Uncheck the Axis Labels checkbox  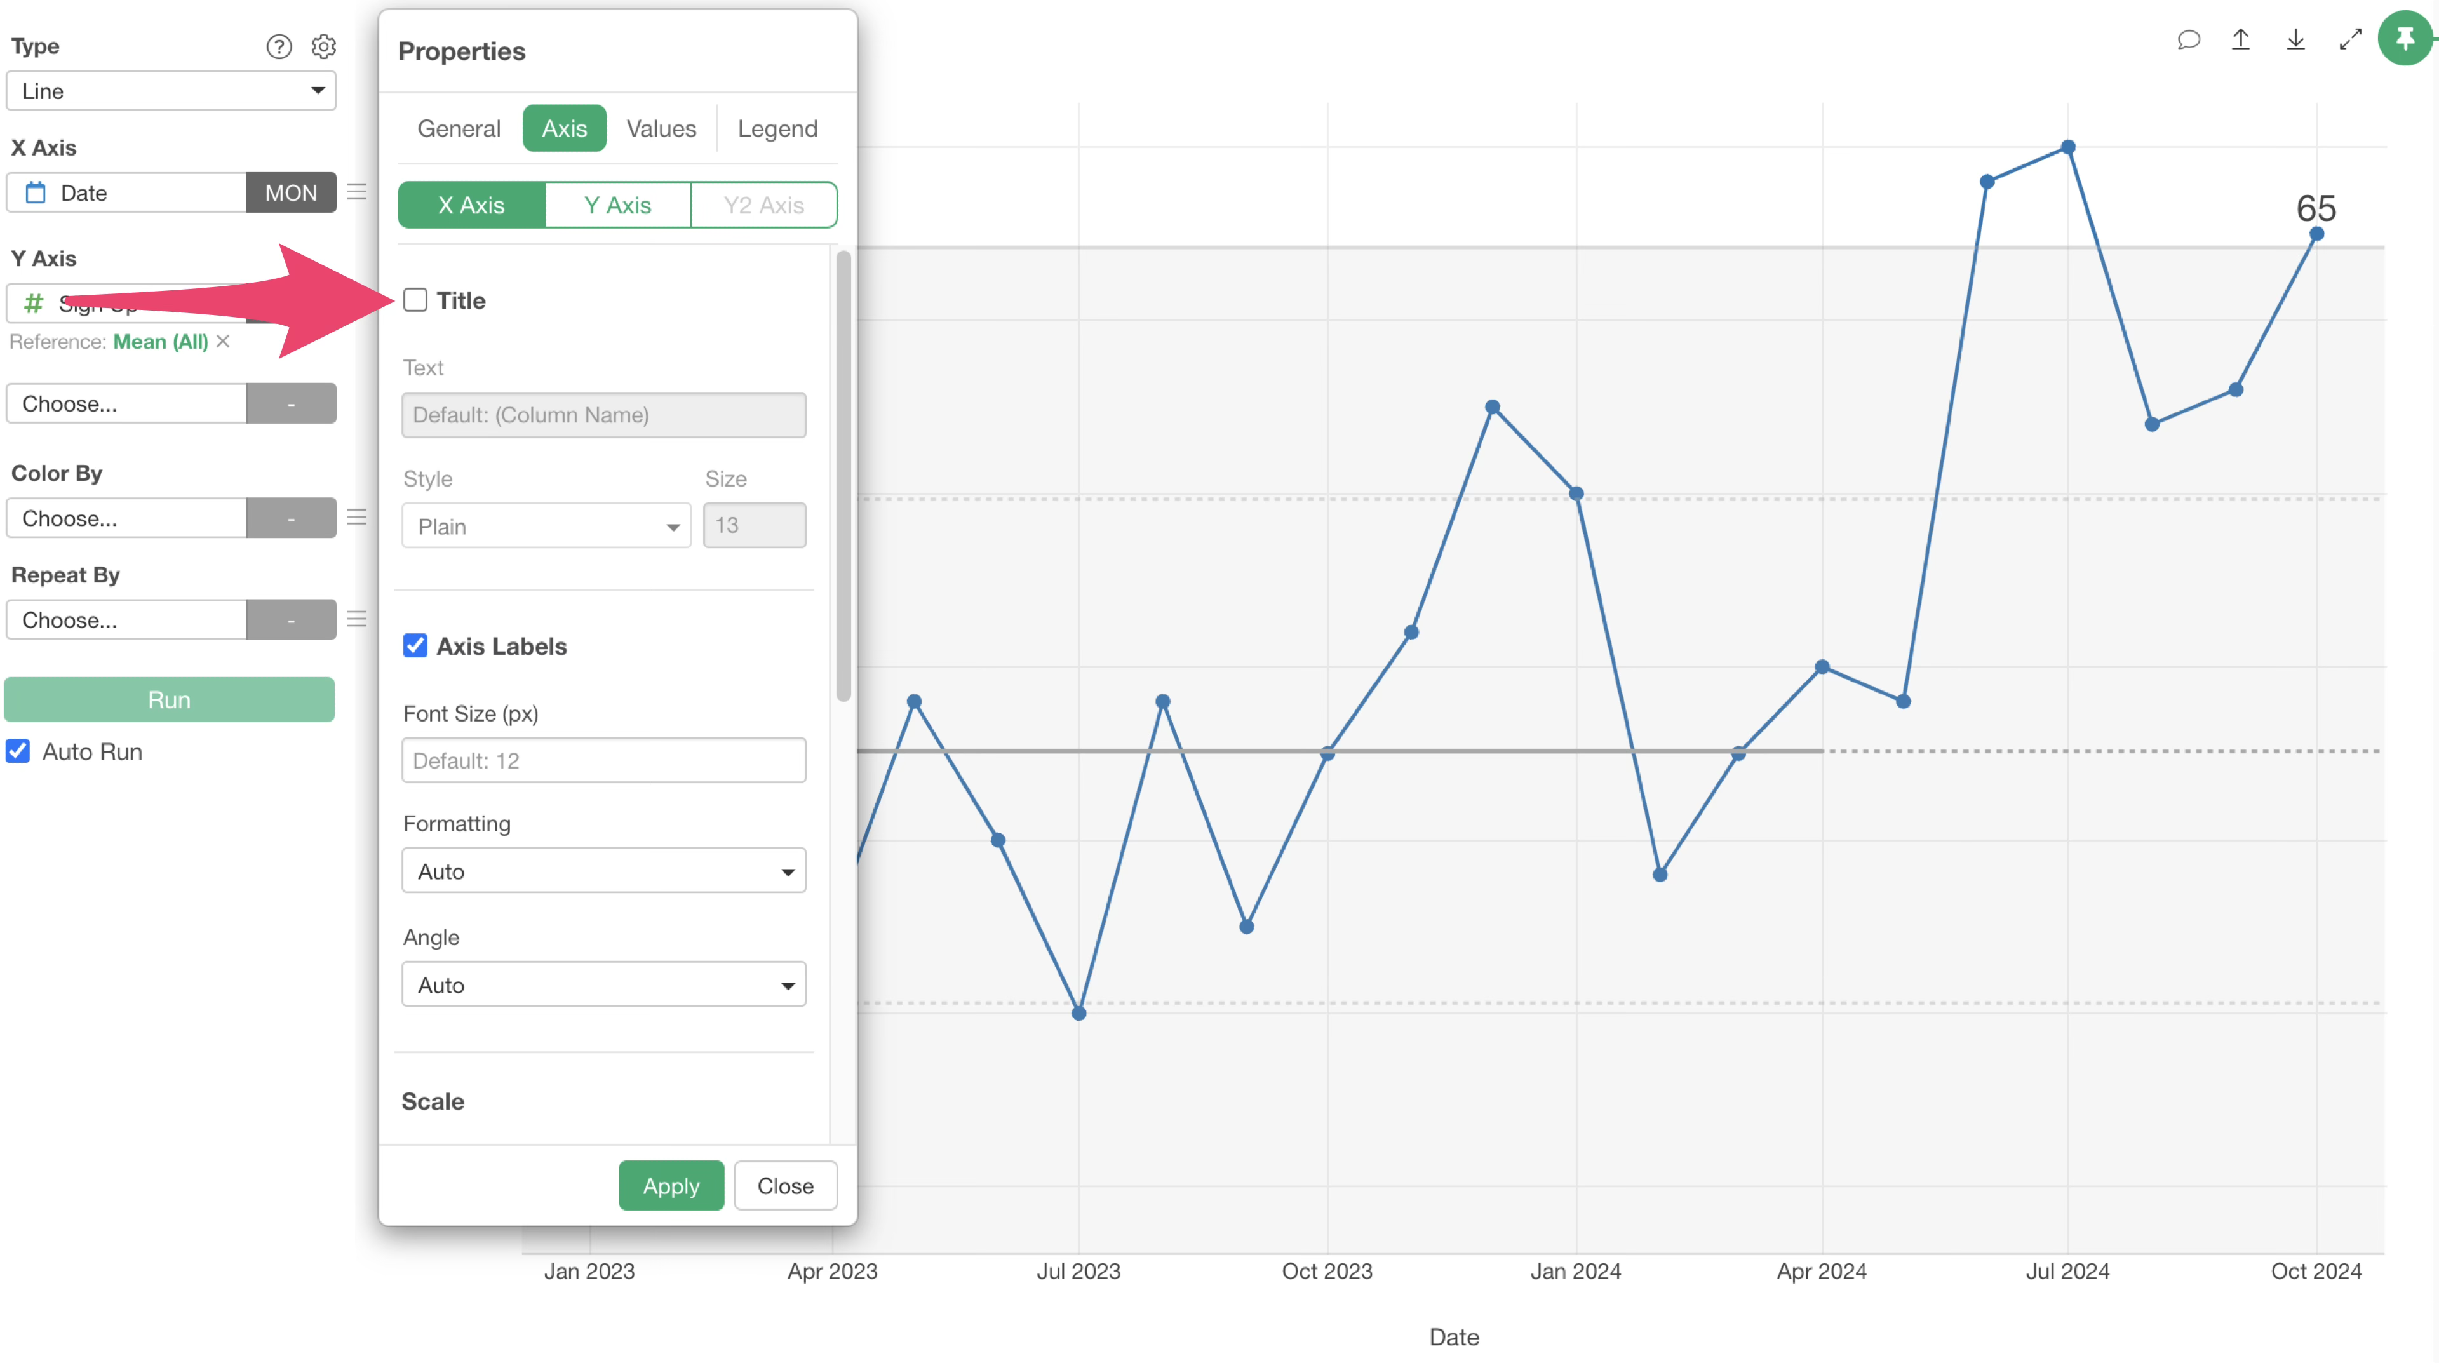[415, 645]
